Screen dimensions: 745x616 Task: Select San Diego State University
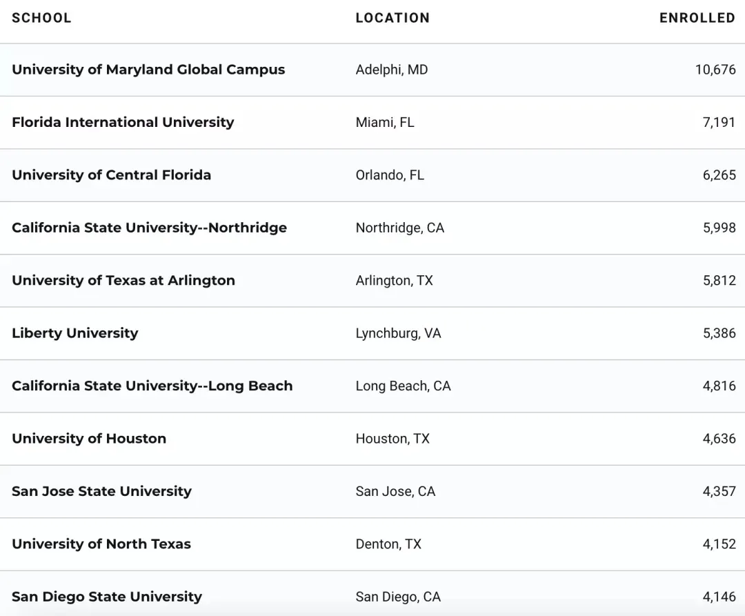pos(107,597)
